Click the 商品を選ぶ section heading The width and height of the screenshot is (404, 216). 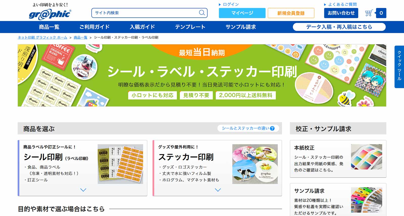pyautogui.click(x=39, y=129)
